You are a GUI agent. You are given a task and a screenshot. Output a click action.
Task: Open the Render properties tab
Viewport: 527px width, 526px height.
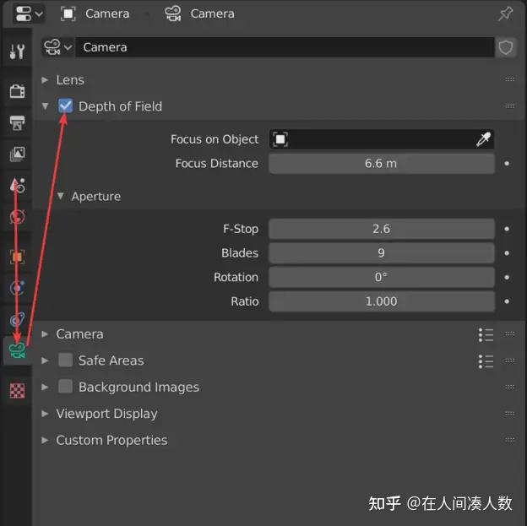tap(17, 91)
